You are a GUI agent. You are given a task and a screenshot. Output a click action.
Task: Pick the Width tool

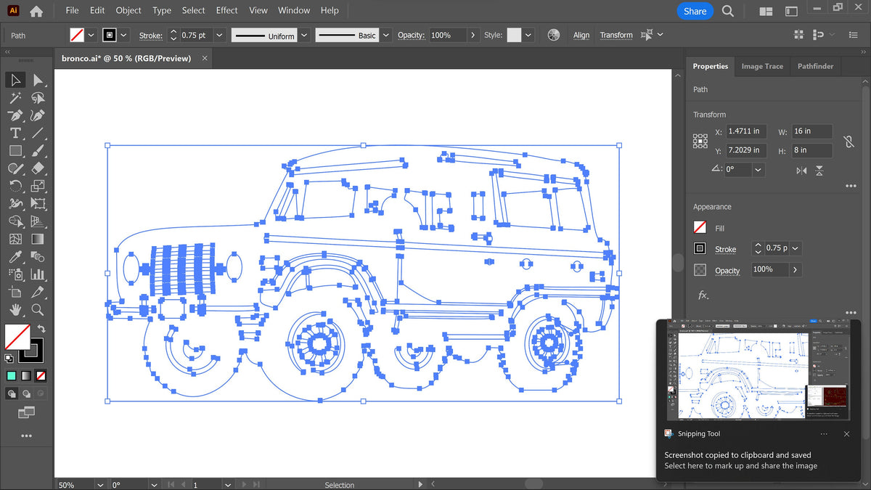[15, 204]
